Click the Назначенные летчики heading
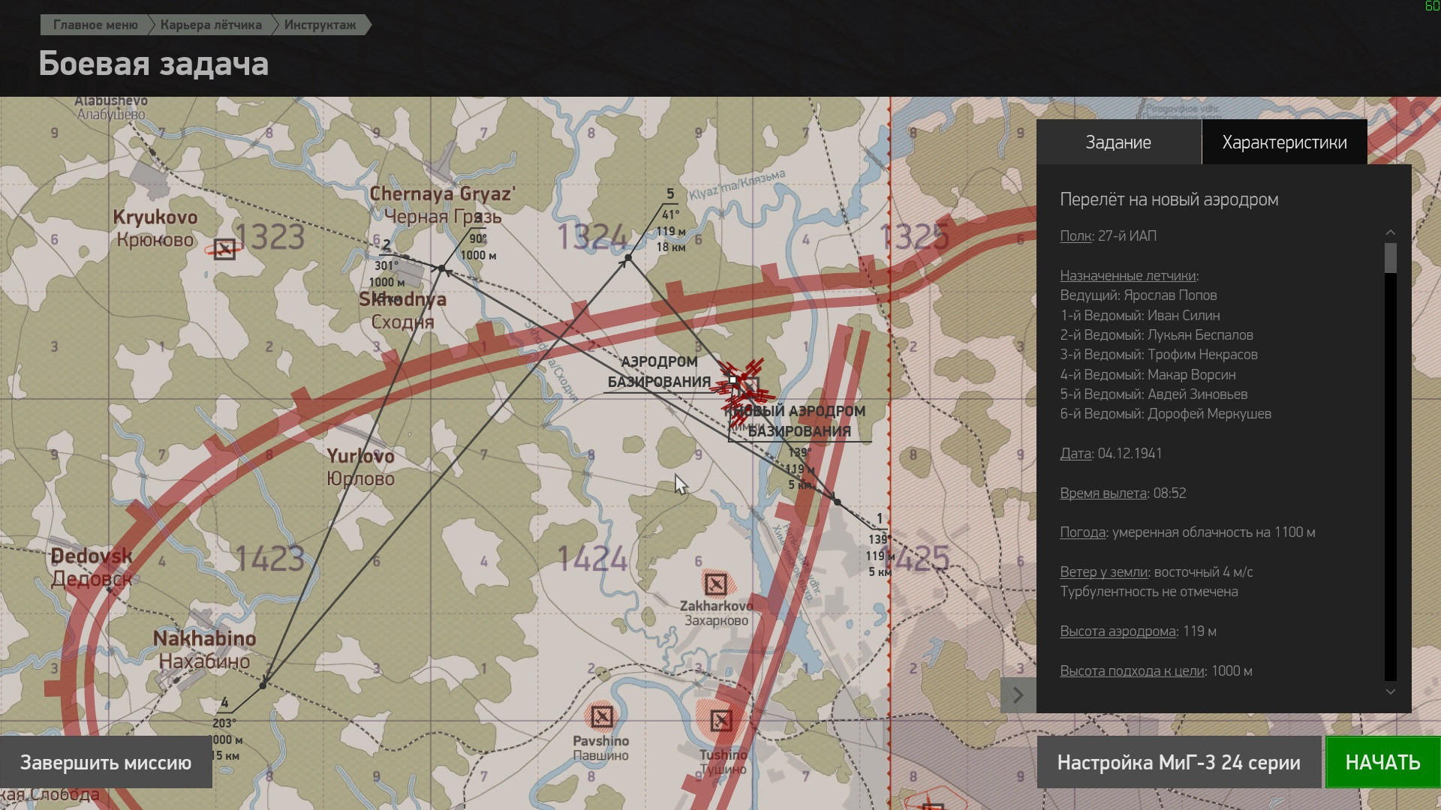The height and width of the screenshot is (810, 1441). [x=1129, y=275]
